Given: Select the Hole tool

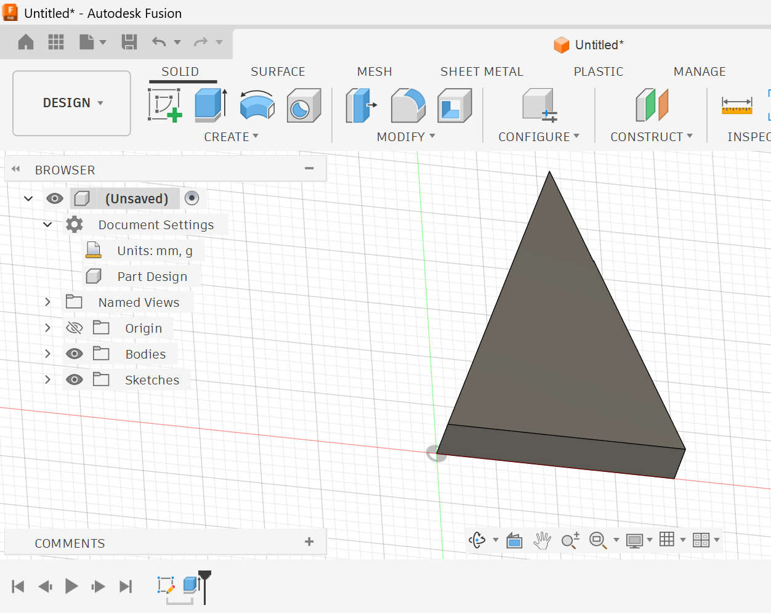Looking at the screenshot, I should [x=304, y=105].
